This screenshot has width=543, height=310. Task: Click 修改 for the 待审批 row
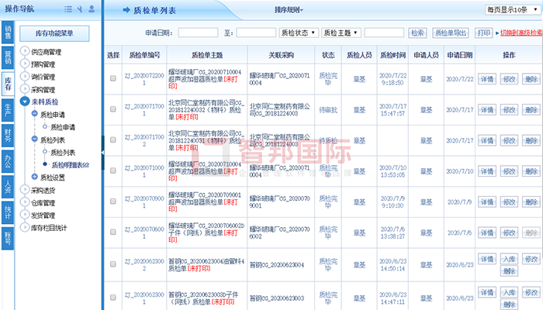pos(509,110)
